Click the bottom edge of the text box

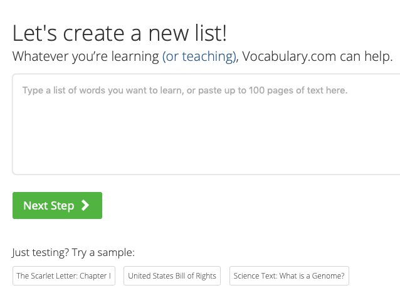pos(206,173)
